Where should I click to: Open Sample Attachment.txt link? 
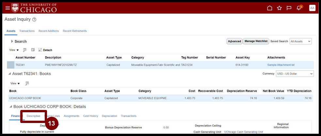[281, 65]
